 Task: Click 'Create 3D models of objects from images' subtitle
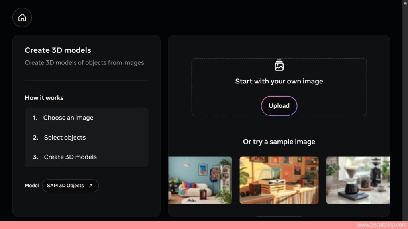(x=84, y=63)
